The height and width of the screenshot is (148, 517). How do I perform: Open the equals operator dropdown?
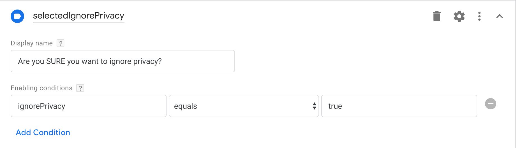[244, 106]
